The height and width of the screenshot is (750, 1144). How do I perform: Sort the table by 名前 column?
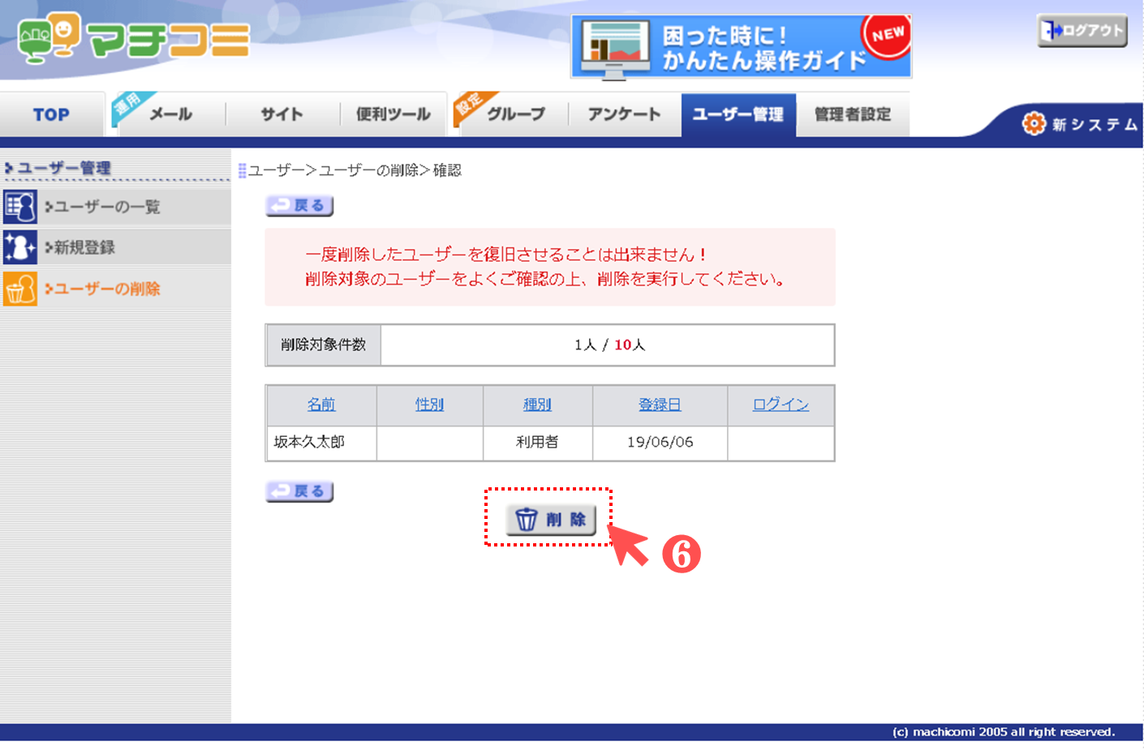coord(320,404)
